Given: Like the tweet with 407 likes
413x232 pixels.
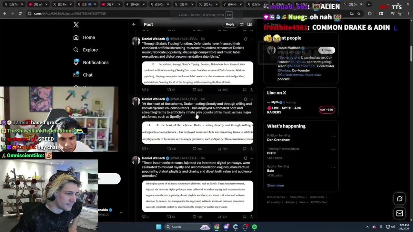Looking at the screenshot, I should tap(197, 149).
